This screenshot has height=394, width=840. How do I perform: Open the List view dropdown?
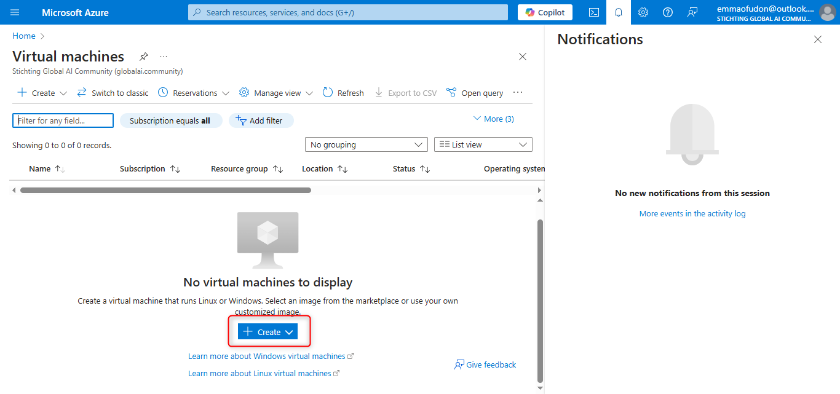(483, 144)
